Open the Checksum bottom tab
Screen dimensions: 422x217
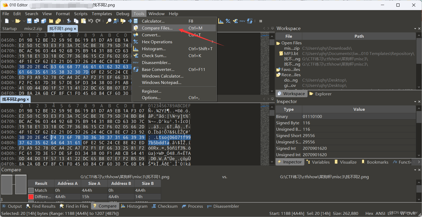(x=165, y=206)
